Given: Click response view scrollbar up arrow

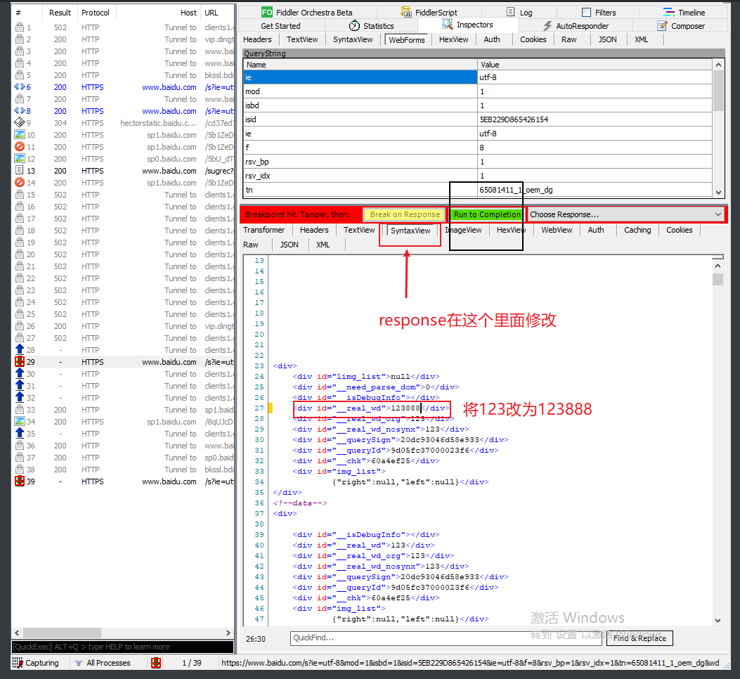Looking at the screenshot, I should tap(718, 266).
